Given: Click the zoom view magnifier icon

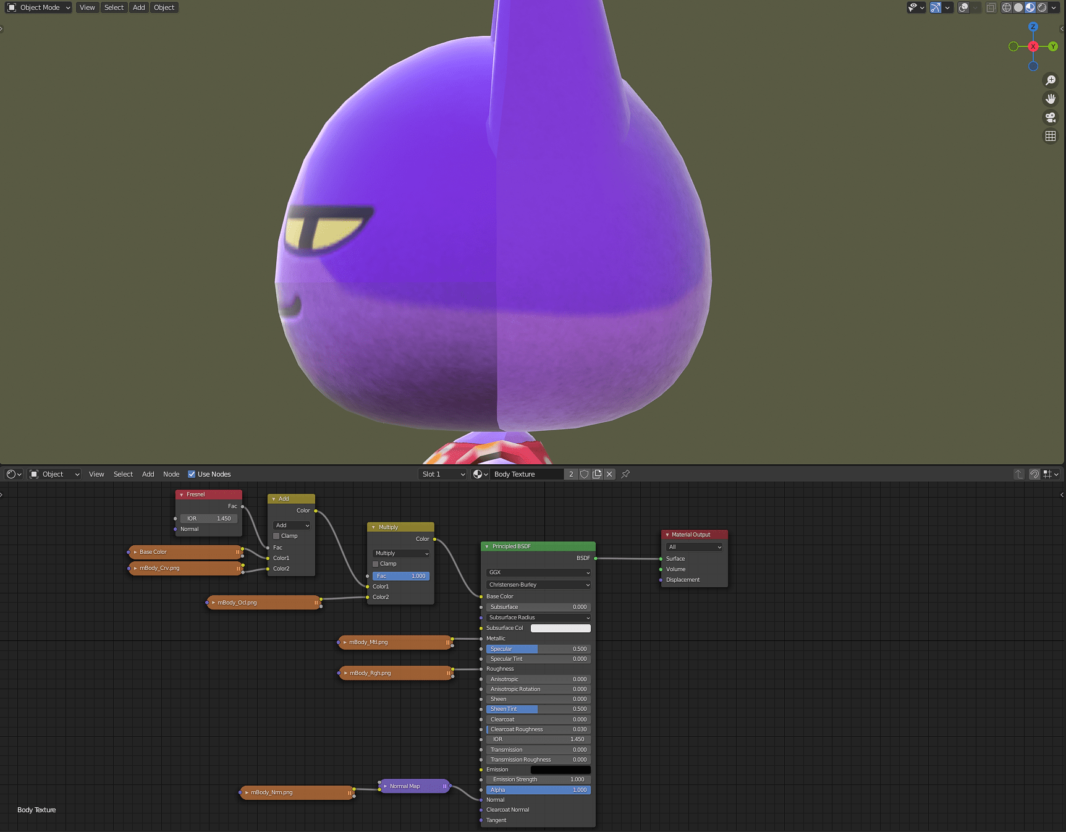Looking at the screenshot, I should click(x=1051, y=80).
